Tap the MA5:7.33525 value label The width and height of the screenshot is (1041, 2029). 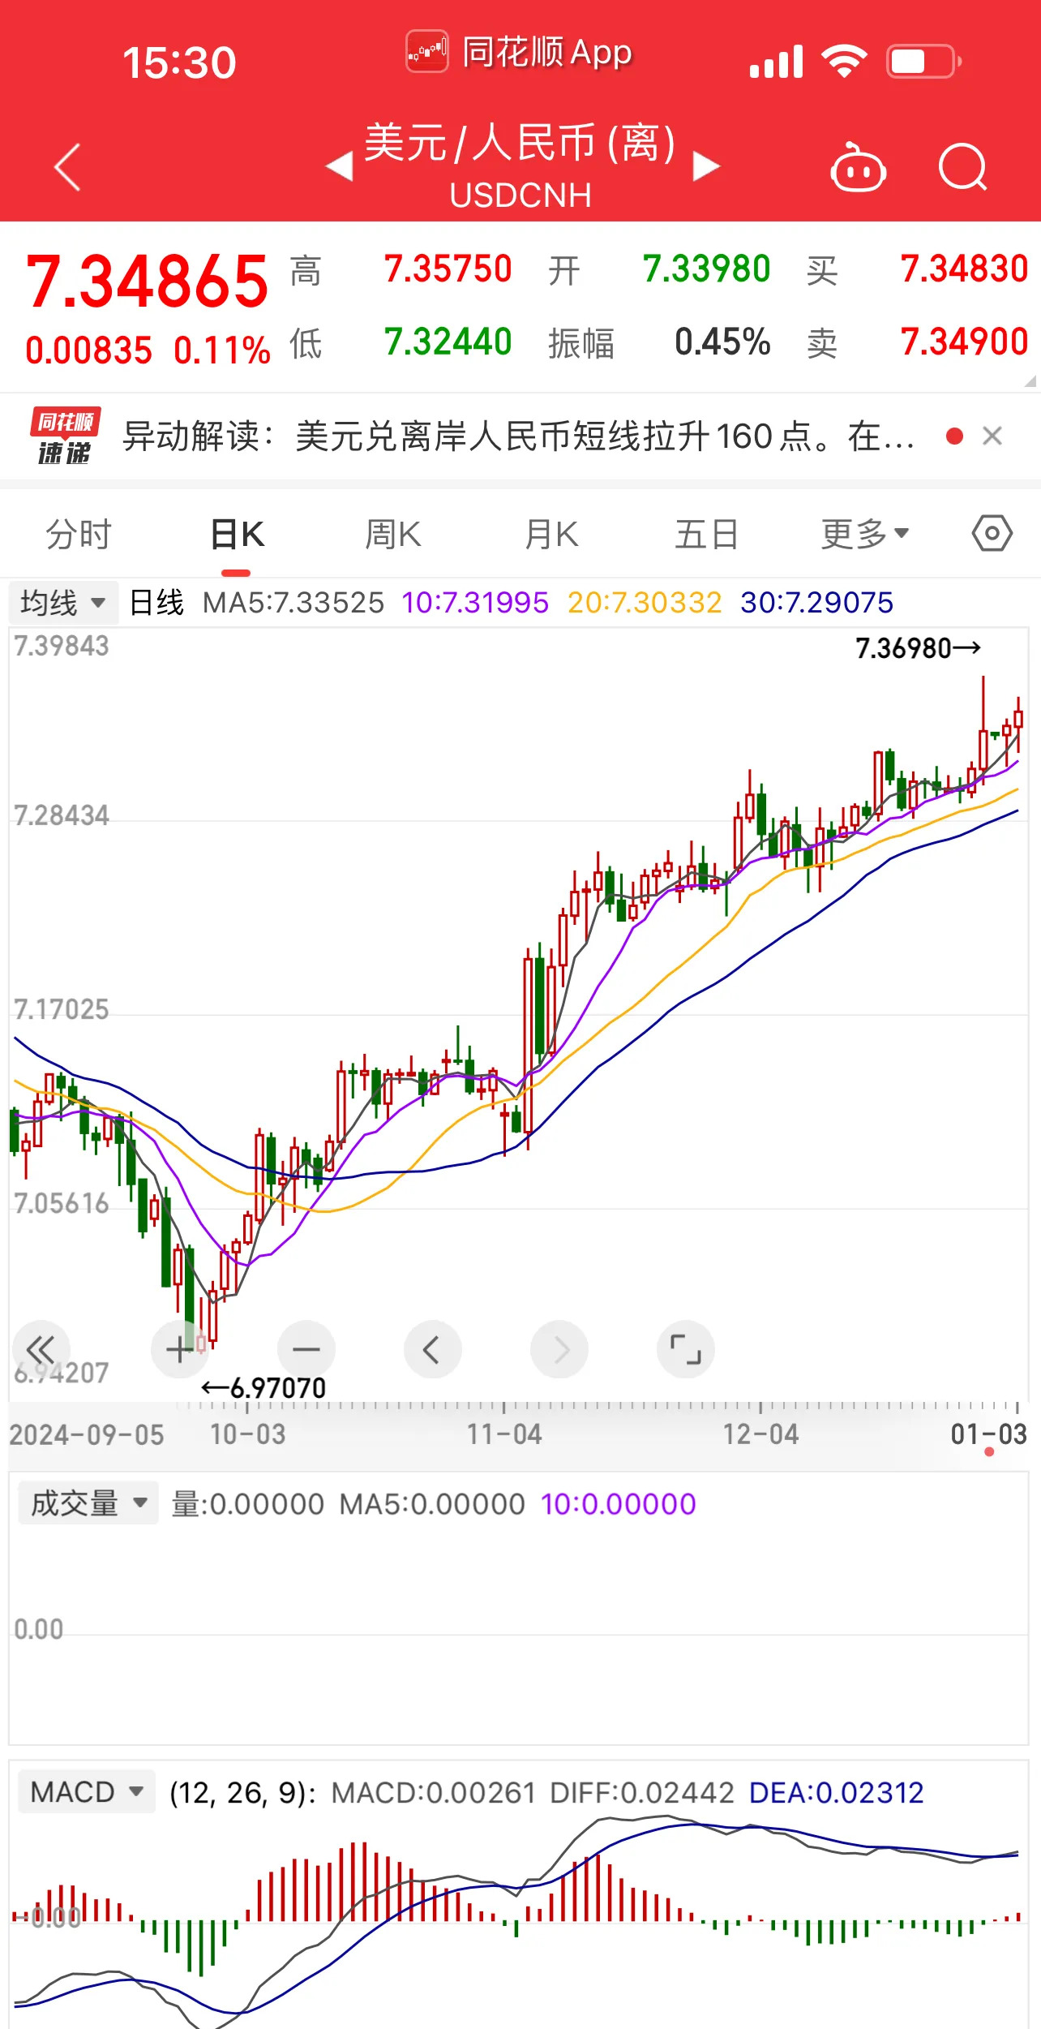click(293, 603)
